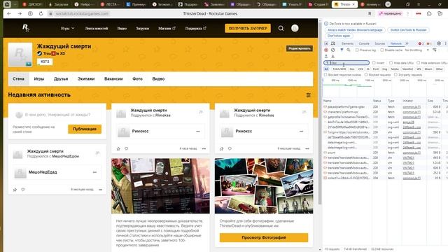Click the Публикация button

tap(85, 129)
